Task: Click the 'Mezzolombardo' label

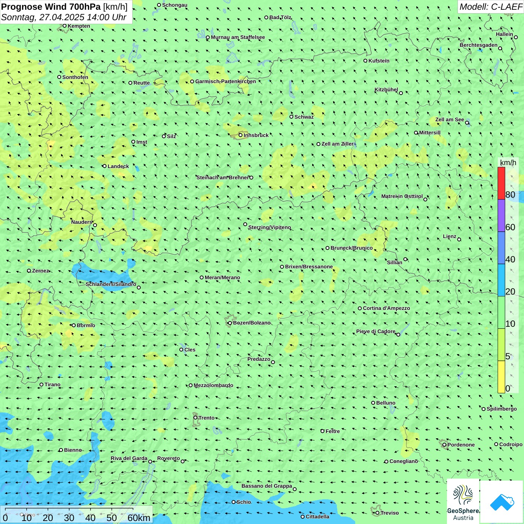Action: (213, 385)
